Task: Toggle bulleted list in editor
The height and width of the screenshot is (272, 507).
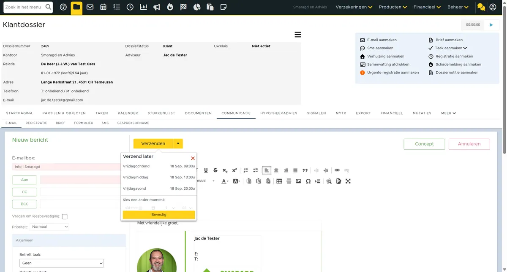Action: pos(256,170)
